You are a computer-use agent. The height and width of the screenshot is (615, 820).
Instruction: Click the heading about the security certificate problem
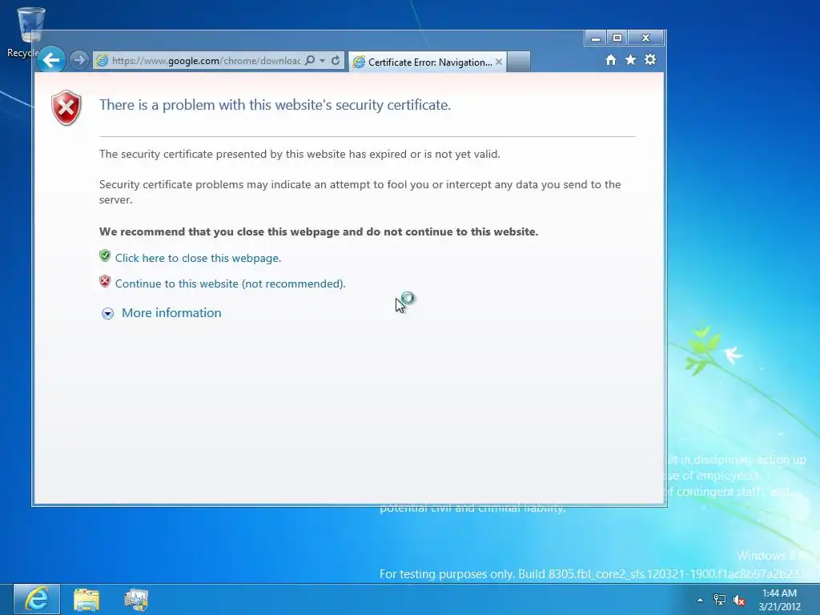click(x=275, y=105)
